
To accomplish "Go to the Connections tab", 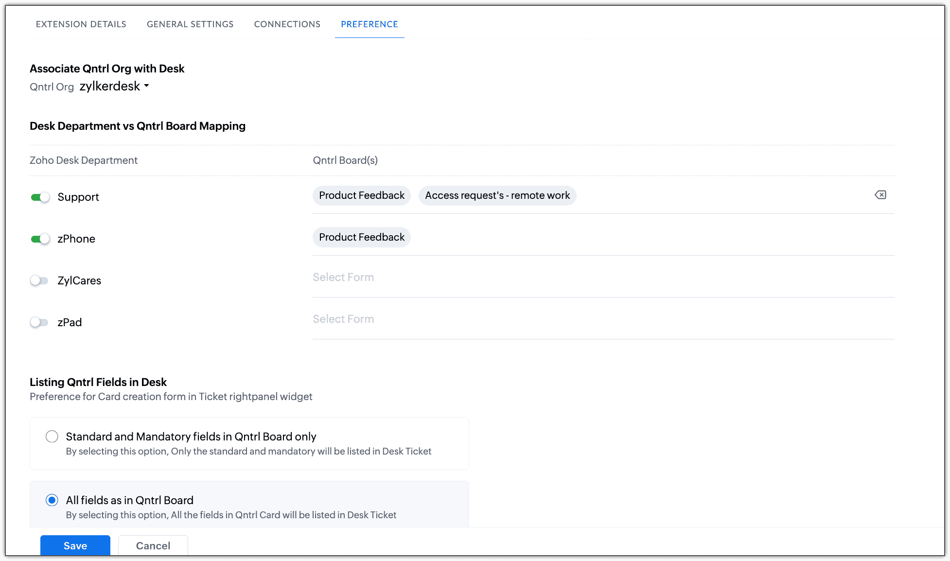I will [287, 24].
